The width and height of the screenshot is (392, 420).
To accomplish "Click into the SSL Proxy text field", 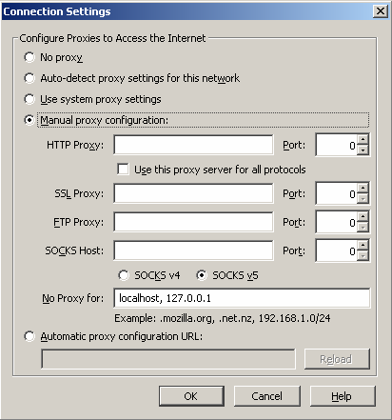I will [193, 193].
